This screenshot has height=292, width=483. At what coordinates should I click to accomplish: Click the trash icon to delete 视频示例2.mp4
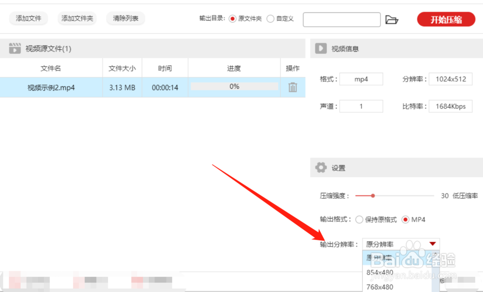(292, 87)
